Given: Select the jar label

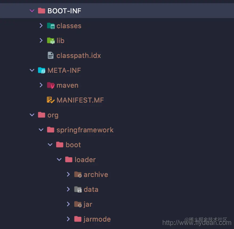Looking at the screenshot, I should [x=88, y=205].
